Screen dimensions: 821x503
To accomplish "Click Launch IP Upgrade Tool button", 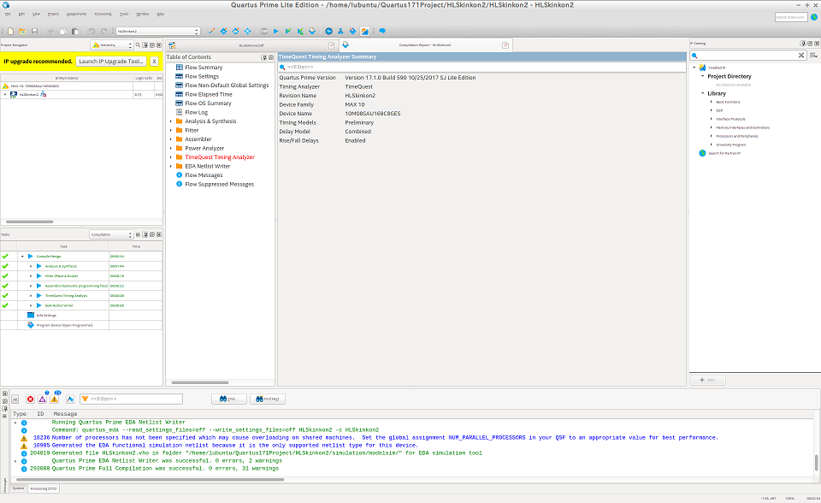I will coord(111,62).
